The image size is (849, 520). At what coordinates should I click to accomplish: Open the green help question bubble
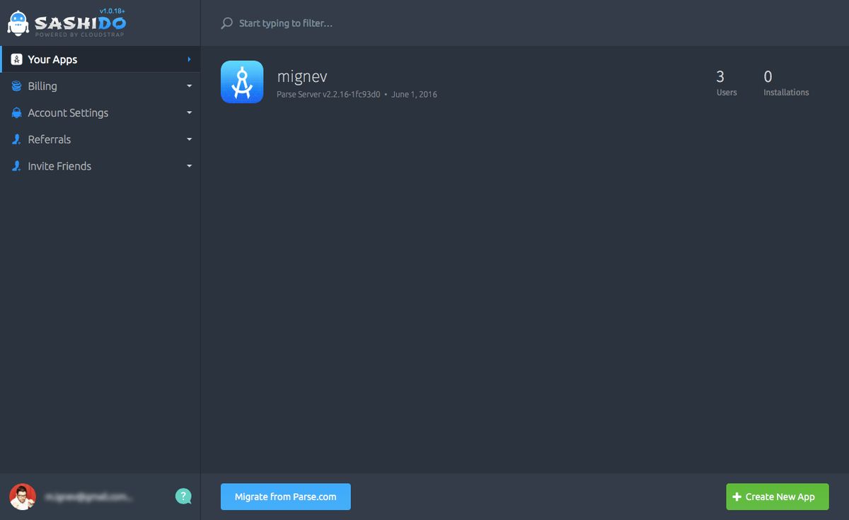[183, 496]
